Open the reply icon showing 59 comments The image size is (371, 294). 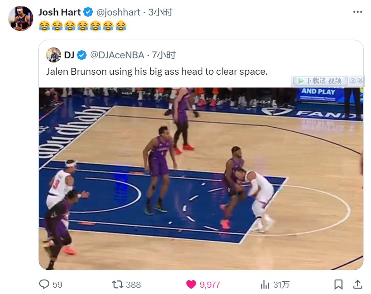click(x=44, y=284)
